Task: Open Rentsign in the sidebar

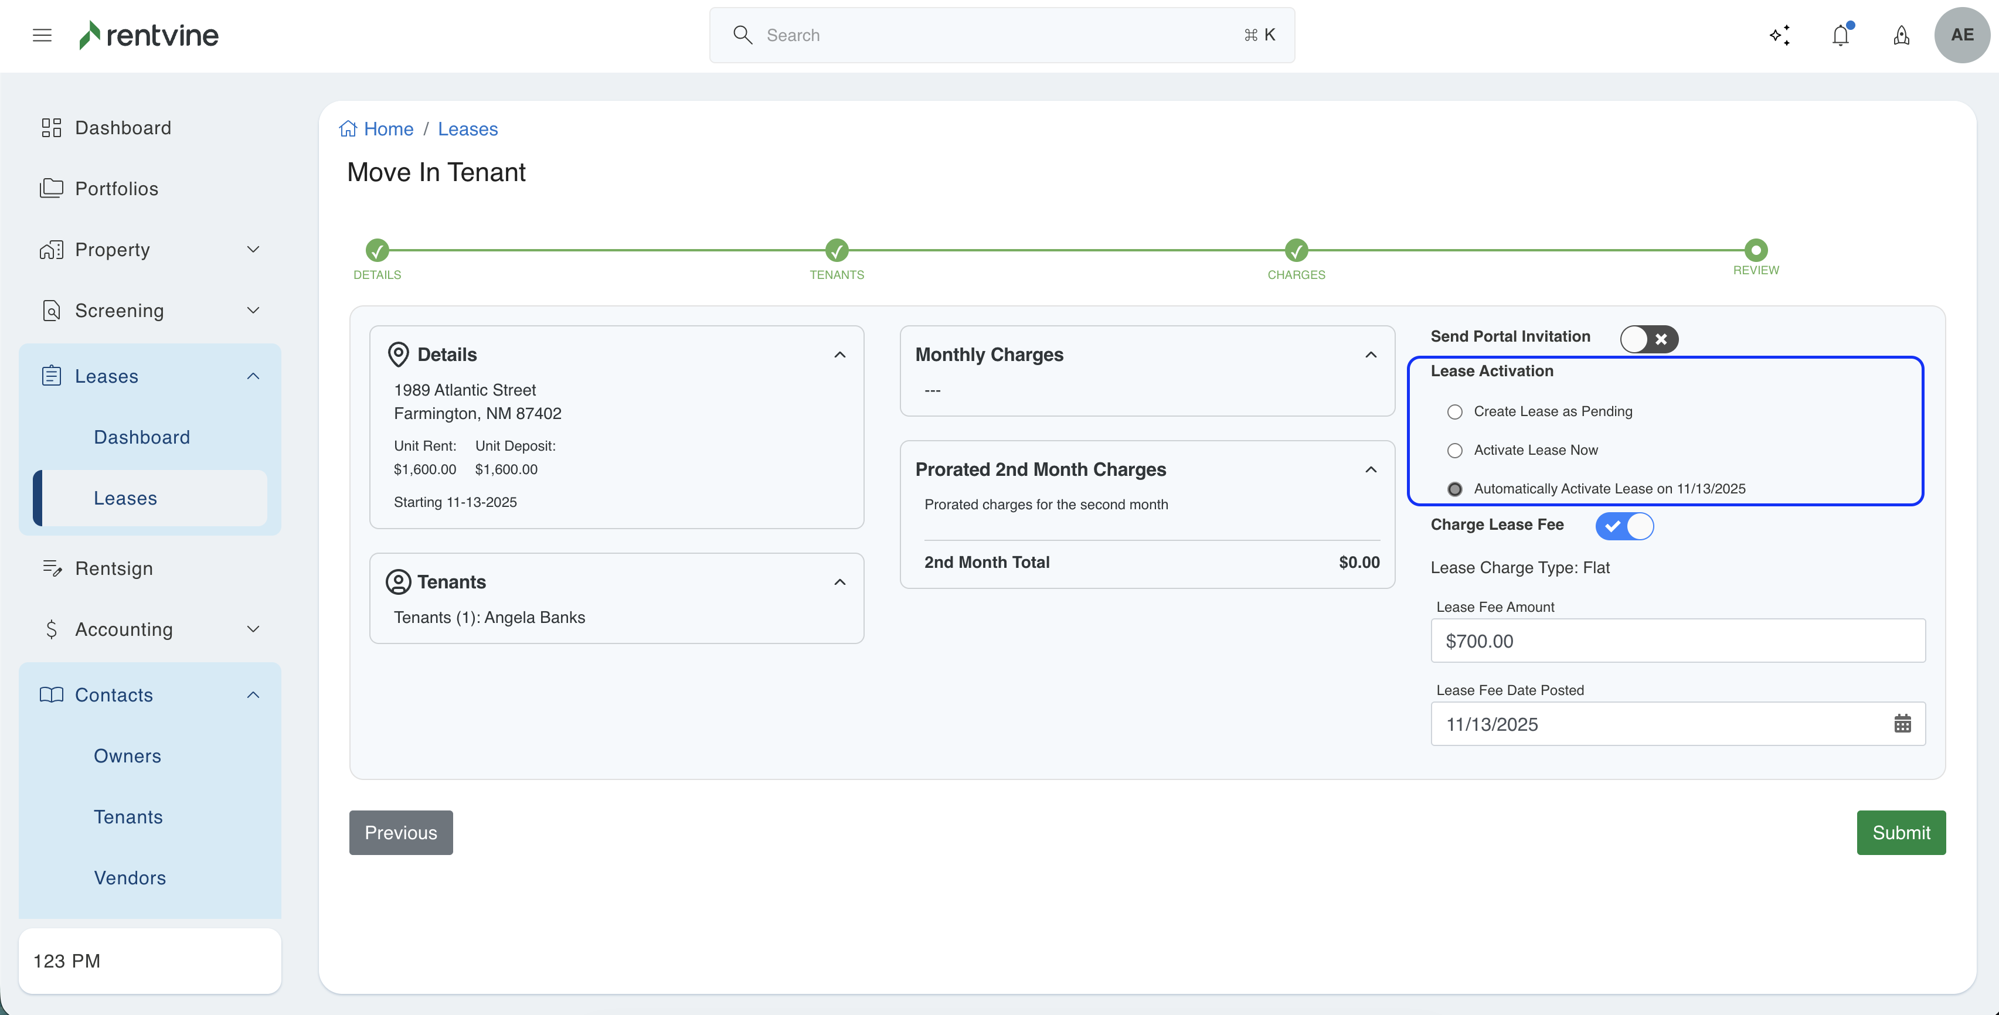Action: tap(114, 569)
